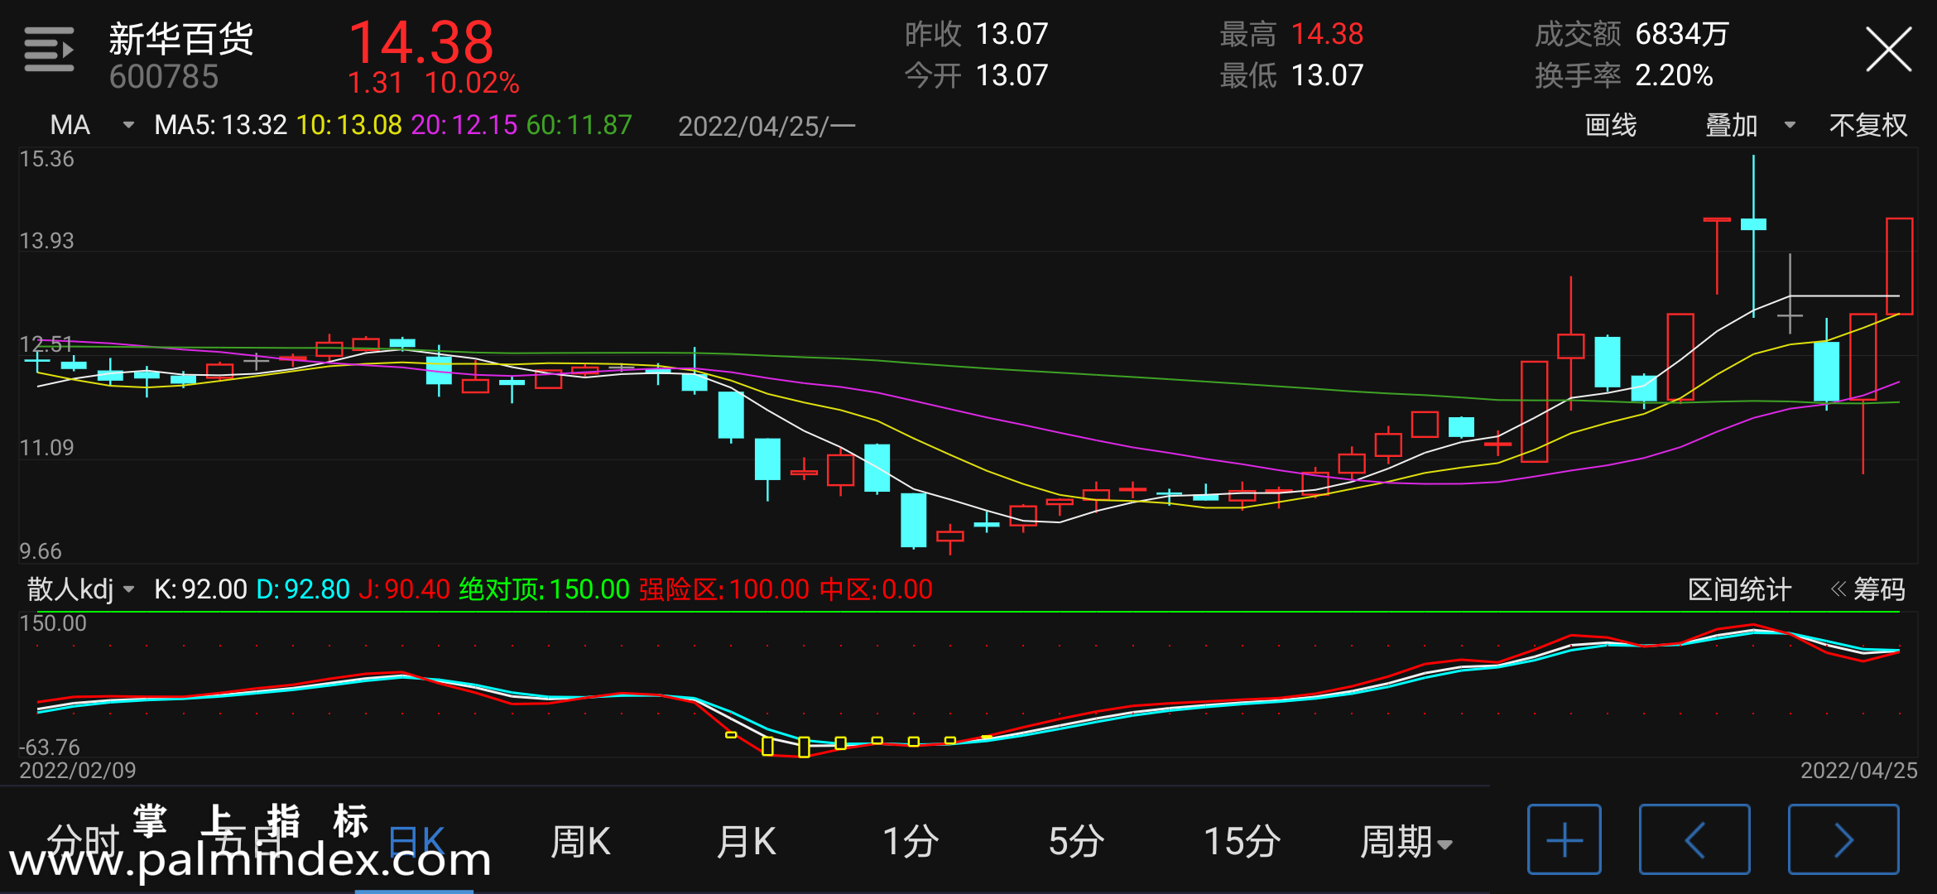Switch to the 周K tab
This screenshot has width=1937, height=894.
click(580, 842)
